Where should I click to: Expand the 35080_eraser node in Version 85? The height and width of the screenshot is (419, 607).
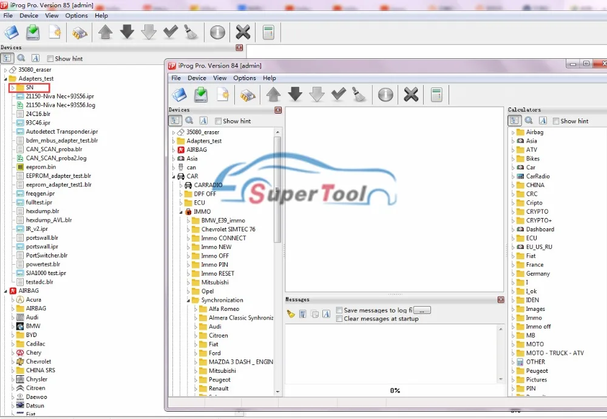click(x=5, y=70)
